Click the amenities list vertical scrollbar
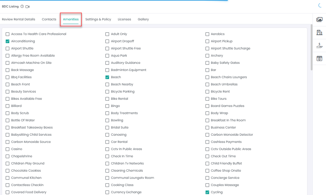Screen dimensions: 326x195 pos(311,47)
